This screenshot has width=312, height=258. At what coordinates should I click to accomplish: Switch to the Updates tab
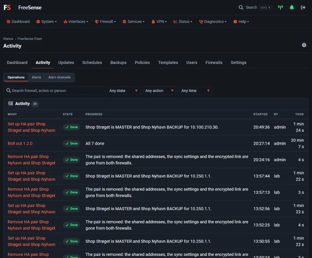click(66, 63)
